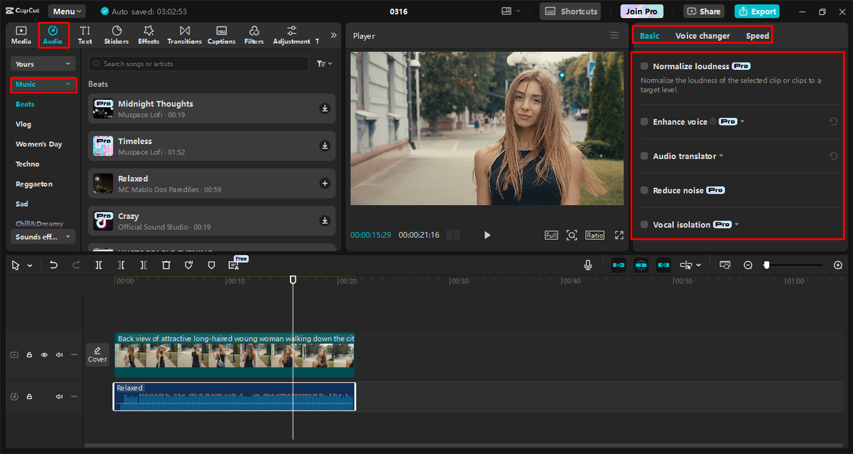Hide the video track using the eye toggle
The width and height of the screenshot is (853, 454).
click(x=44, y=355)
